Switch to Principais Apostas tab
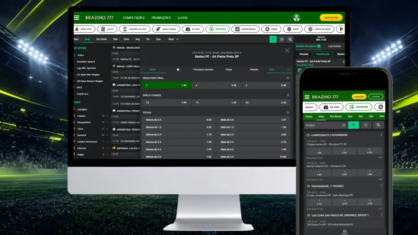The height and width of the screenshot is (235, 418). (203, 69)
